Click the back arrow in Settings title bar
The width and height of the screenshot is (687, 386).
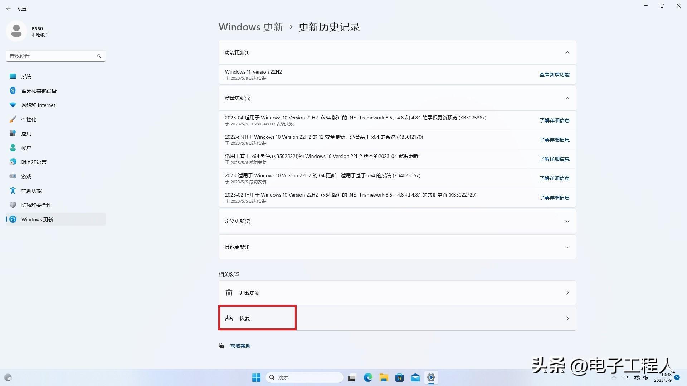9,9
